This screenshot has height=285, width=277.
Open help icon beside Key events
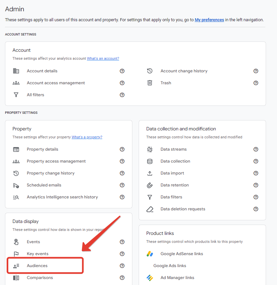pyautogui.click(x=122, y=254)
